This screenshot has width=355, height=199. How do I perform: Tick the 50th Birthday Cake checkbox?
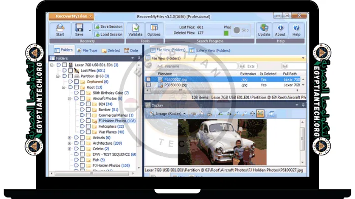click(x=82, y=93)
